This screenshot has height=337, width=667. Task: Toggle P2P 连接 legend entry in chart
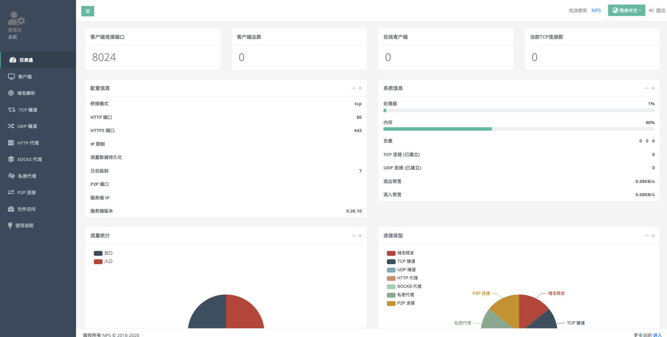click(x=401, y=303)
